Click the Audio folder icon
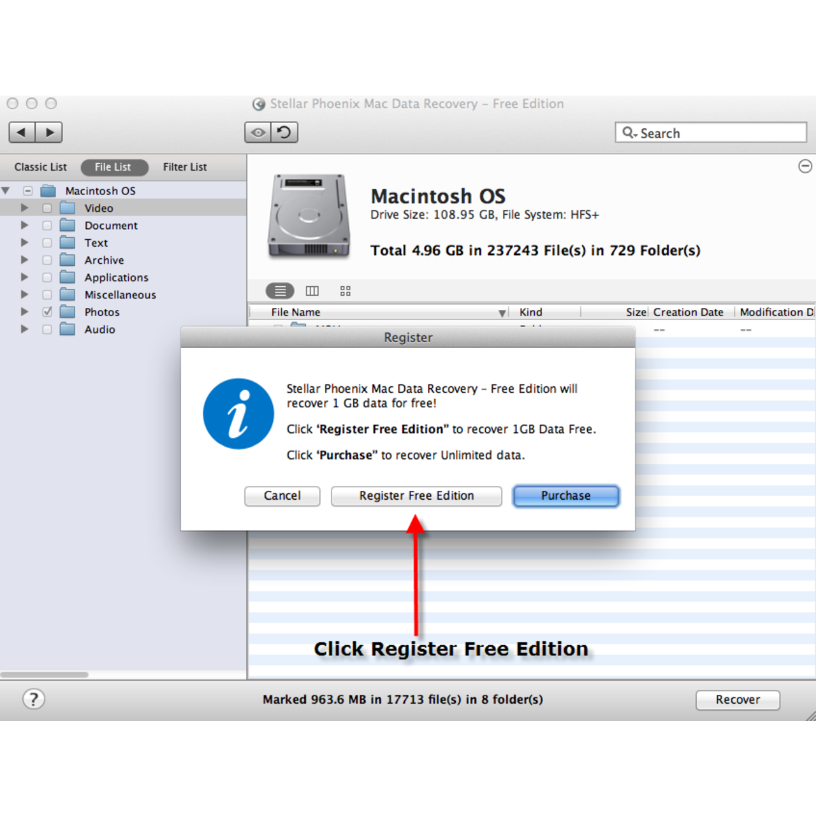Viewport: 816px width, 816px height. click(68, 329)
